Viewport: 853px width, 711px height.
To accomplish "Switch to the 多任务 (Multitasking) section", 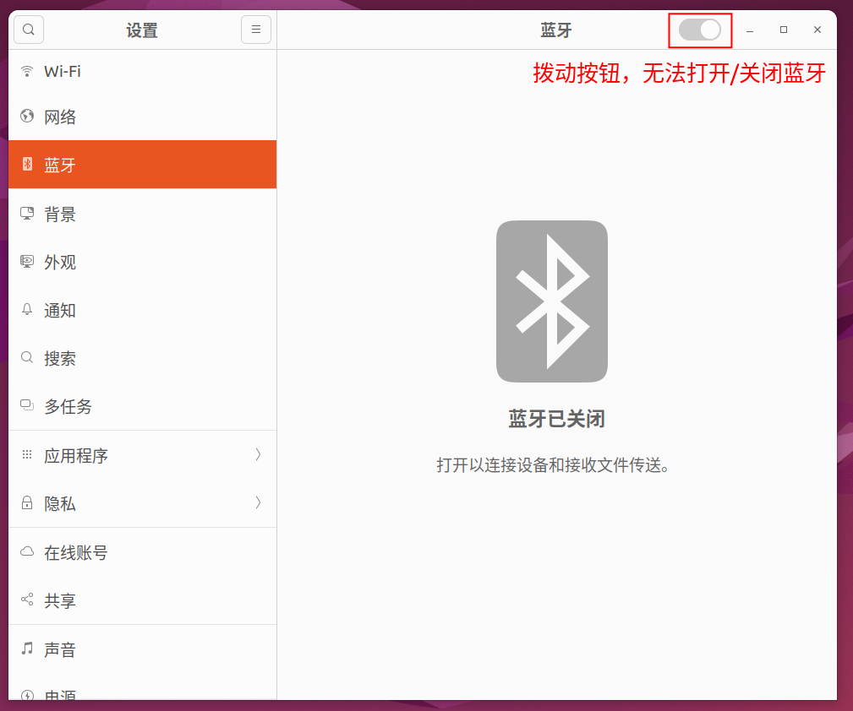I will [x=68, y=406].
